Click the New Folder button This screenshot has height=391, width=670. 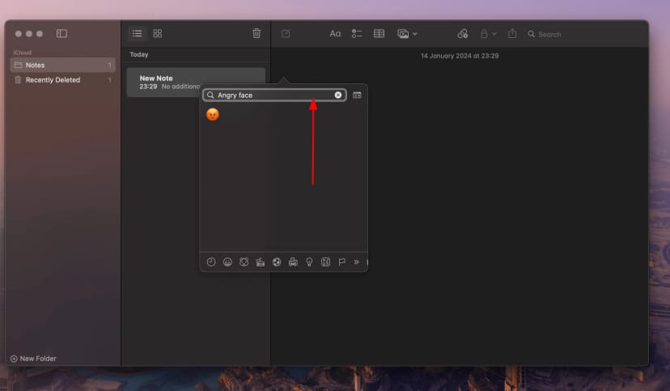[33, 359]
